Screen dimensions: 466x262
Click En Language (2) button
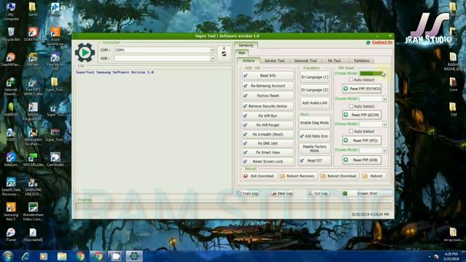coord(315,90)
